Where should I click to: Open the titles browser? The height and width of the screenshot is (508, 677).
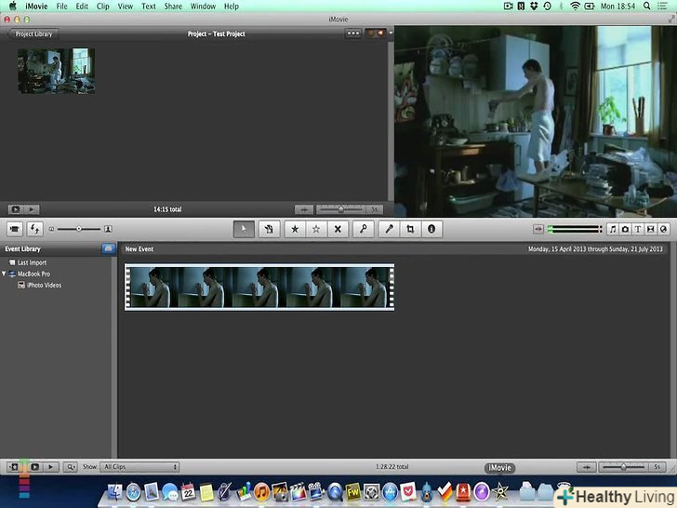pyautogui.click(x=638, y=229)
